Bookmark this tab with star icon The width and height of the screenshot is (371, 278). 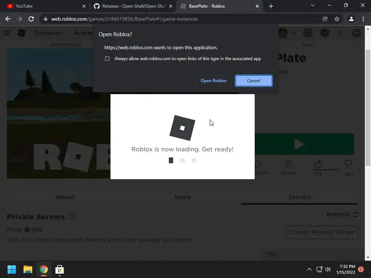tap(337, 19)
